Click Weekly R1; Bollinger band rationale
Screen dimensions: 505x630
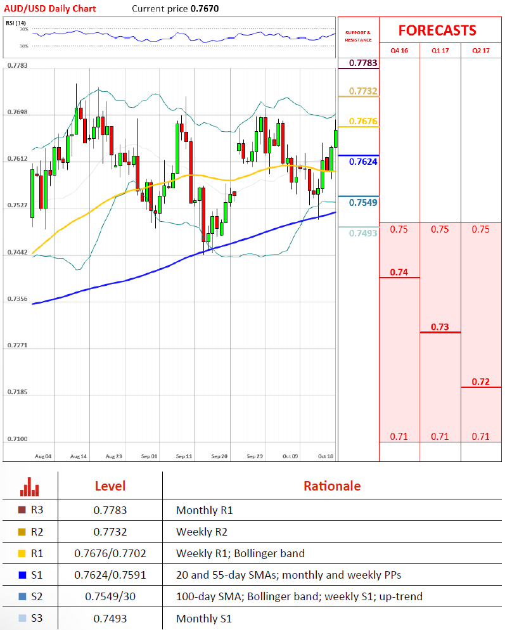pos(240,554)
